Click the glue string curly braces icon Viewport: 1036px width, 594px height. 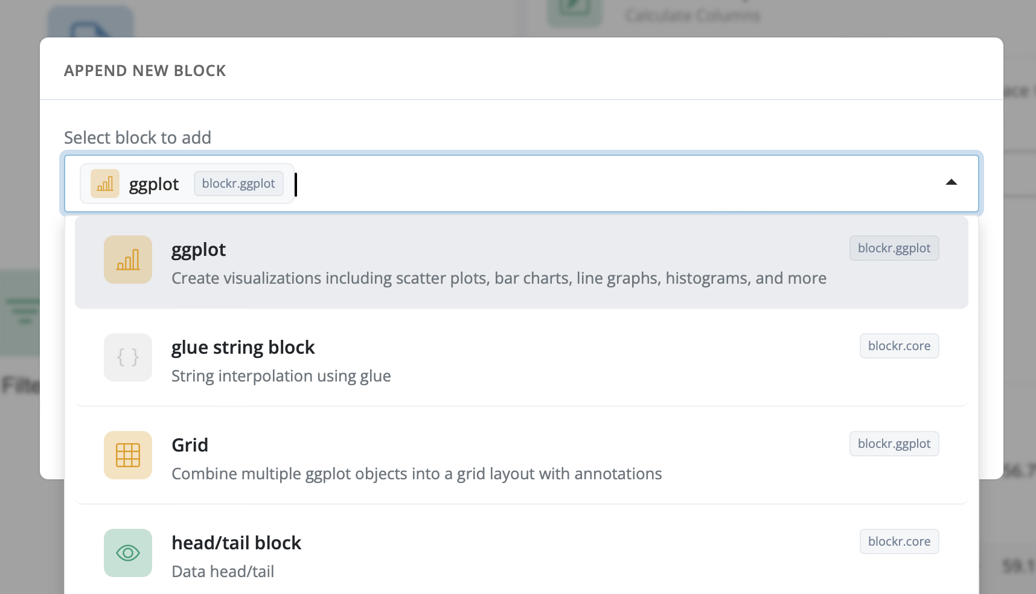point(127,357)
